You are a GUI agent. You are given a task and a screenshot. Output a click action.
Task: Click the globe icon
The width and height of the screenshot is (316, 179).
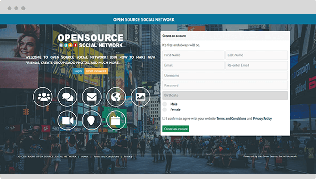[x=116, y=97]
